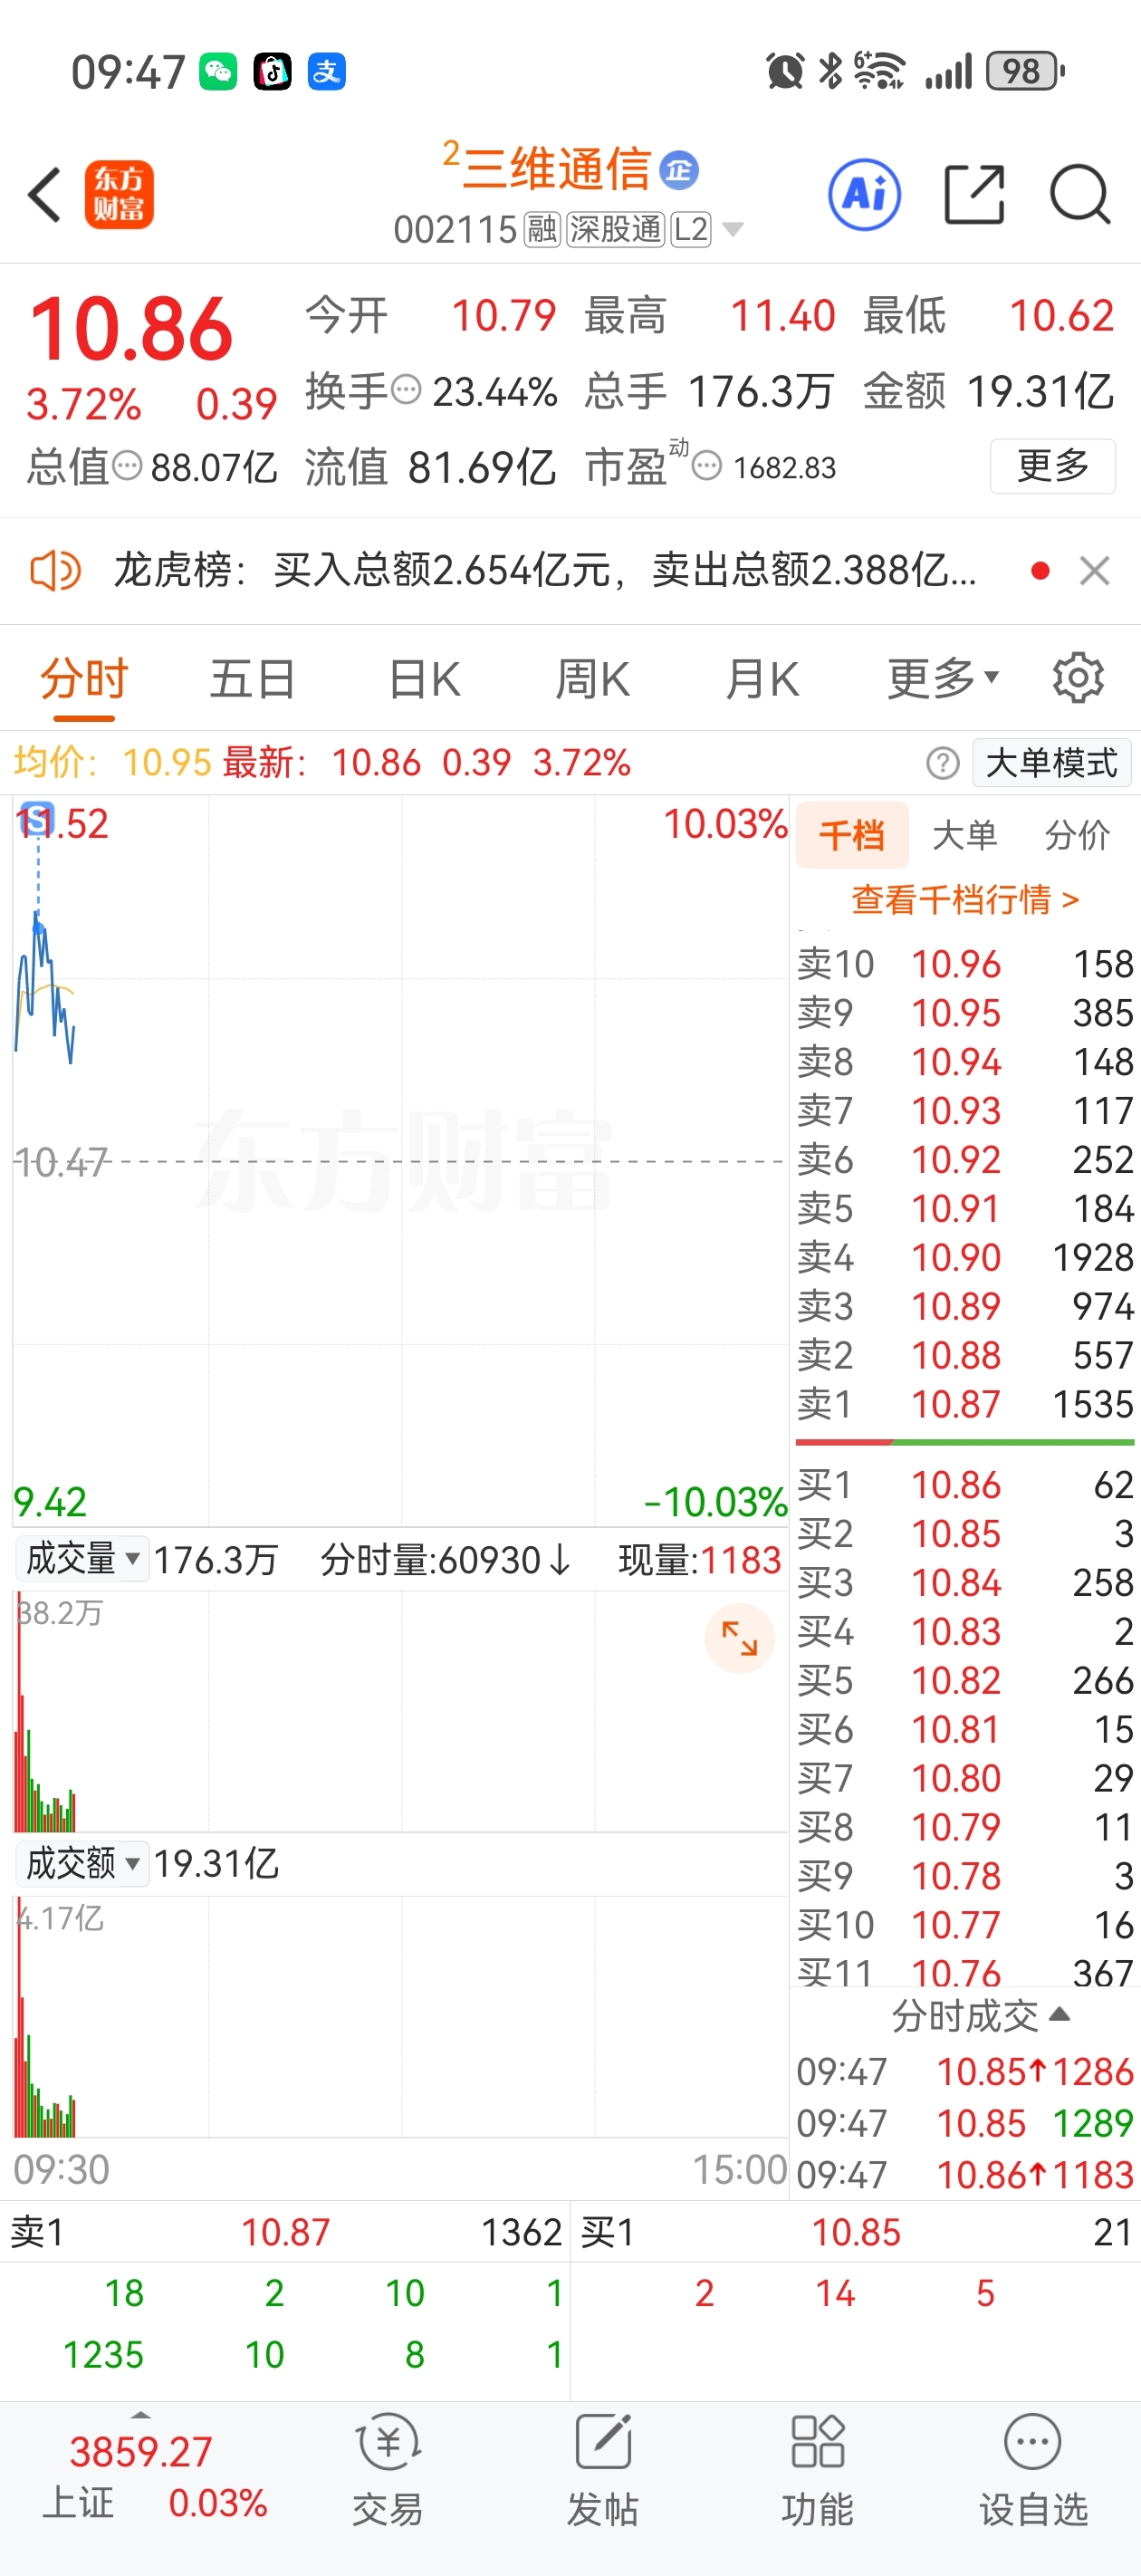Open the search magnifier icon

click(1080, 194)
